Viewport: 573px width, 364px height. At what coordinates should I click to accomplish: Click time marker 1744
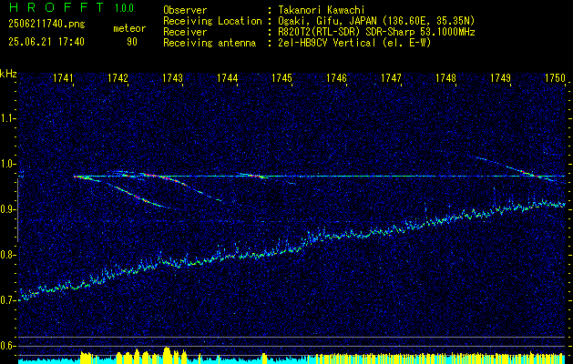click(228, 77)
